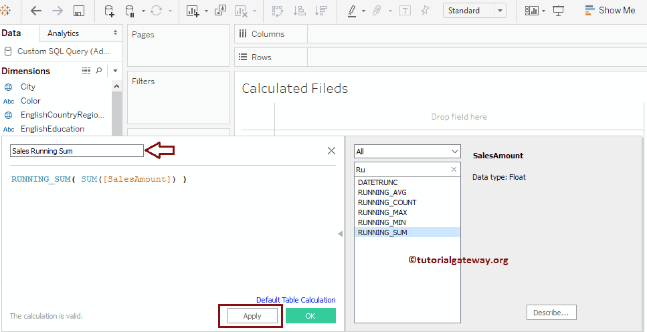
Task: Collapse the function reference pane arrow
Action: [341, 234]
